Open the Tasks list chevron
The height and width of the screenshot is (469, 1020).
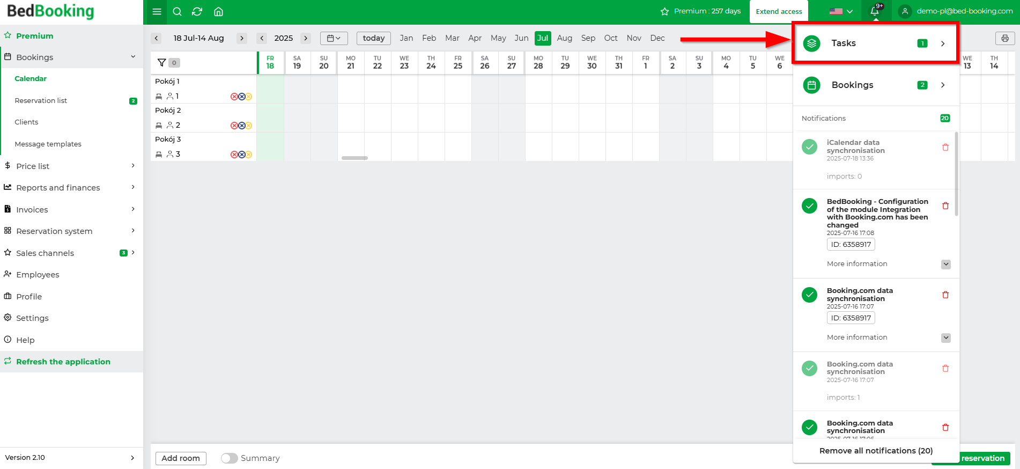943,43
